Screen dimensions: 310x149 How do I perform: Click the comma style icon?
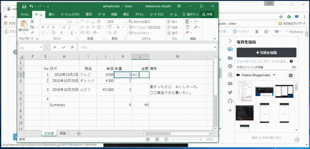coord(123,27)
